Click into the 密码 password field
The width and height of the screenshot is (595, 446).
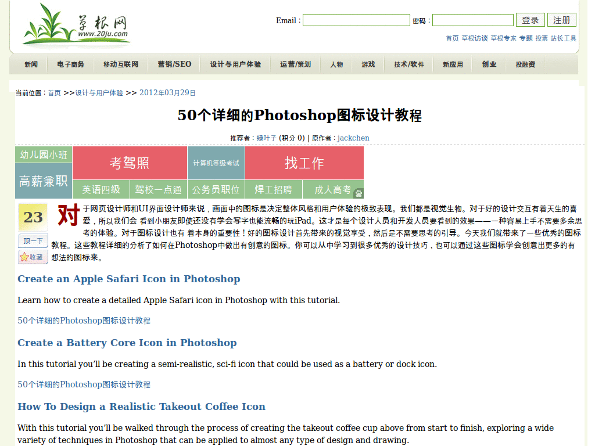pos(472,20)
